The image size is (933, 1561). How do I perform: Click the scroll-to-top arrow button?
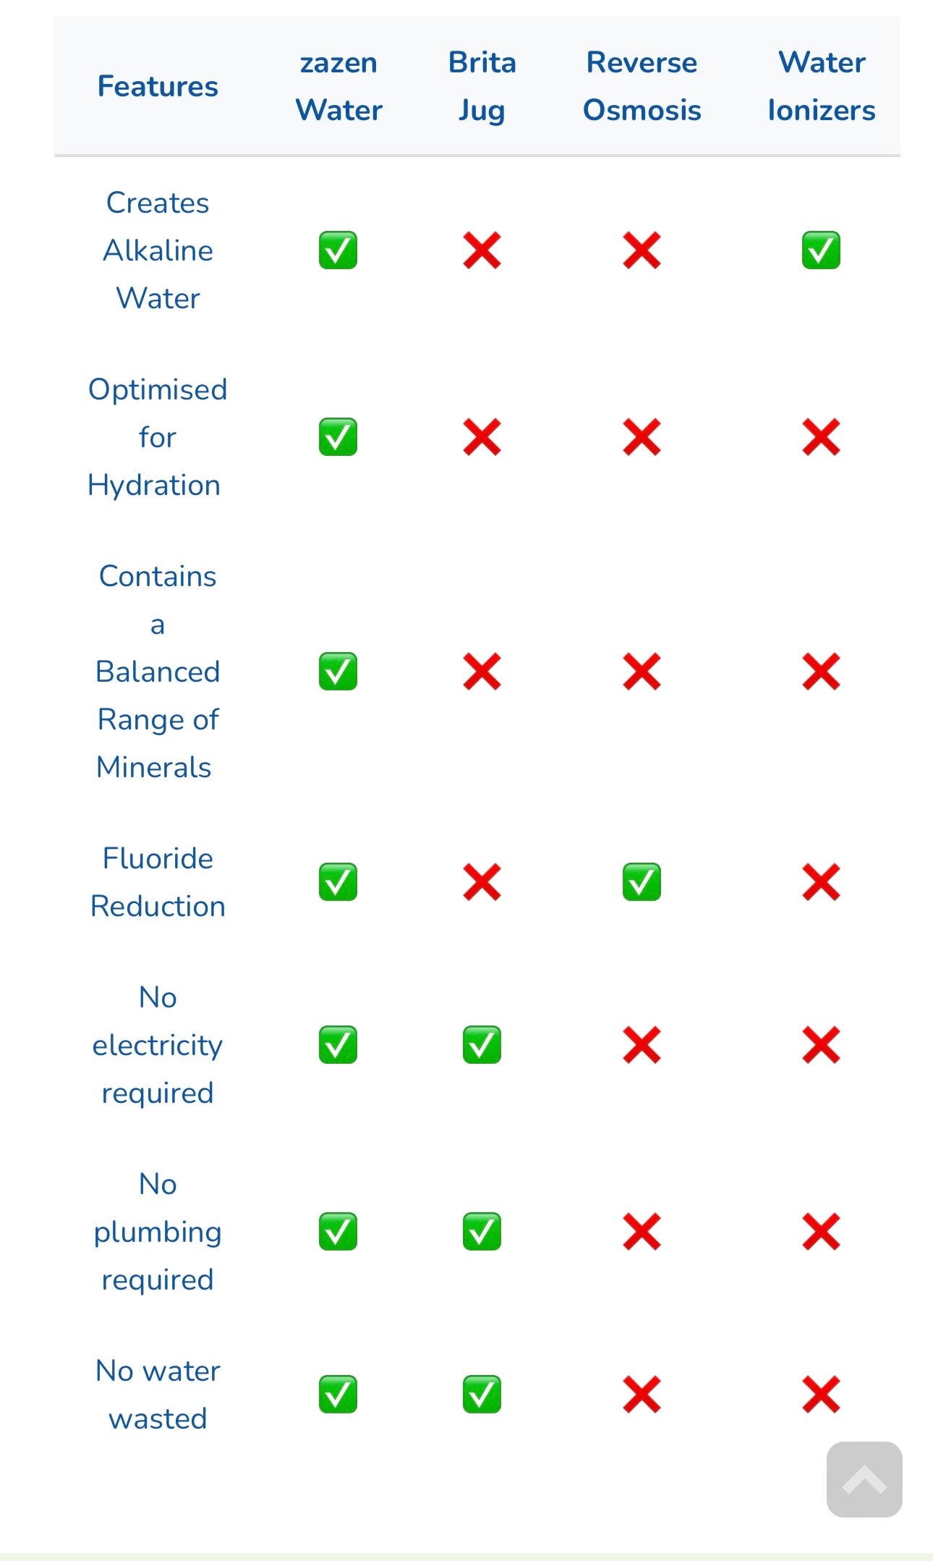click(x=864, y=1479)
